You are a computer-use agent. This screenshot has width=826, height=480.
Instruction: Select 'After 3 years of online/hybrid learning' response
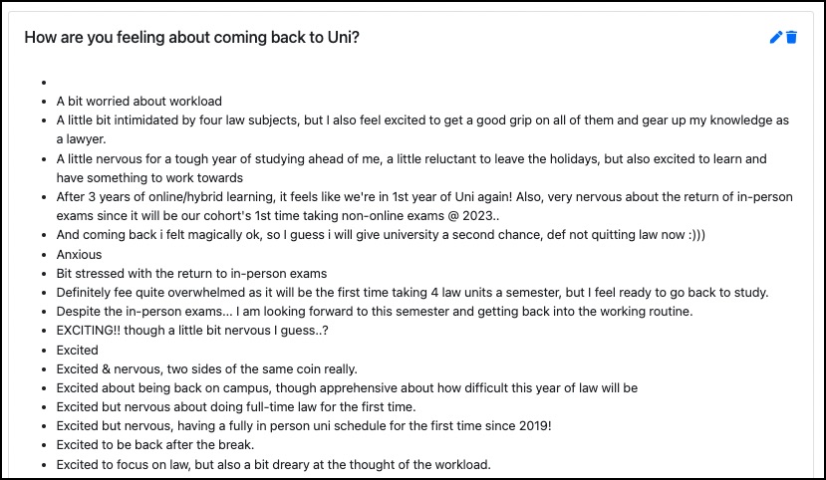point(424,206)
